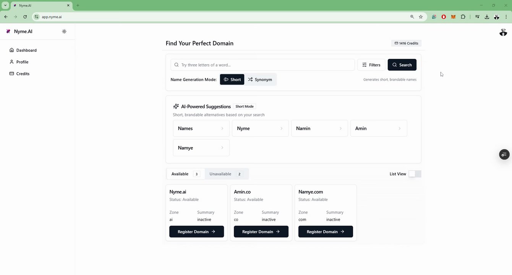This screenshot has width=512, height=275.
Task: Click the Amin.co domain title
Action: click(x=242, y=192)
